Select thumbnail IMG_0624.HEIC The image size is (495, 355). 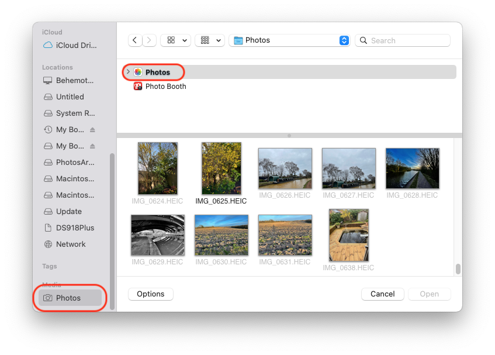pyautogui.click(x=158, y=168)
